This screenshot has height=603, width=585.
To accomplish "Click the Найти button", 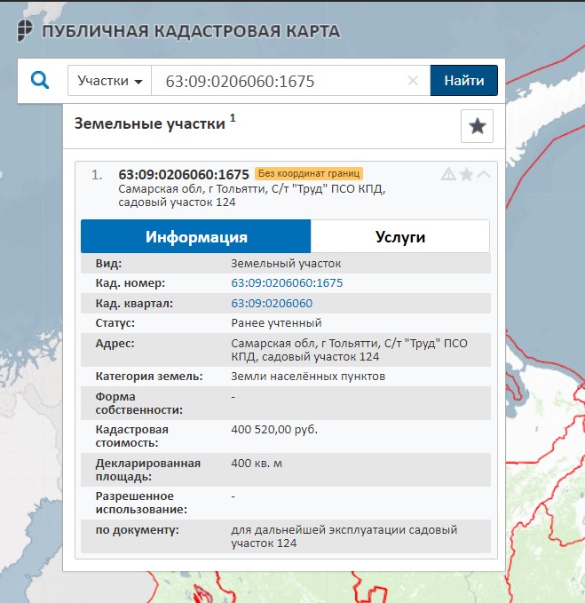I will click(464, 81).
